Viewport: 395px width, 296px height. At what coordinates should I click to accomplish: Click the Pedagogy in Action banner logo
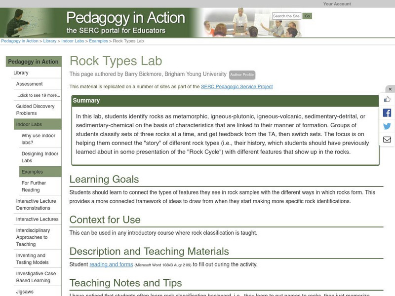tap(125, 22)
